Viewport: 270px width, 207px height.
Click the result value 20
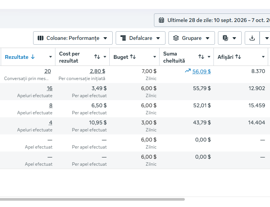pos(48,71)
